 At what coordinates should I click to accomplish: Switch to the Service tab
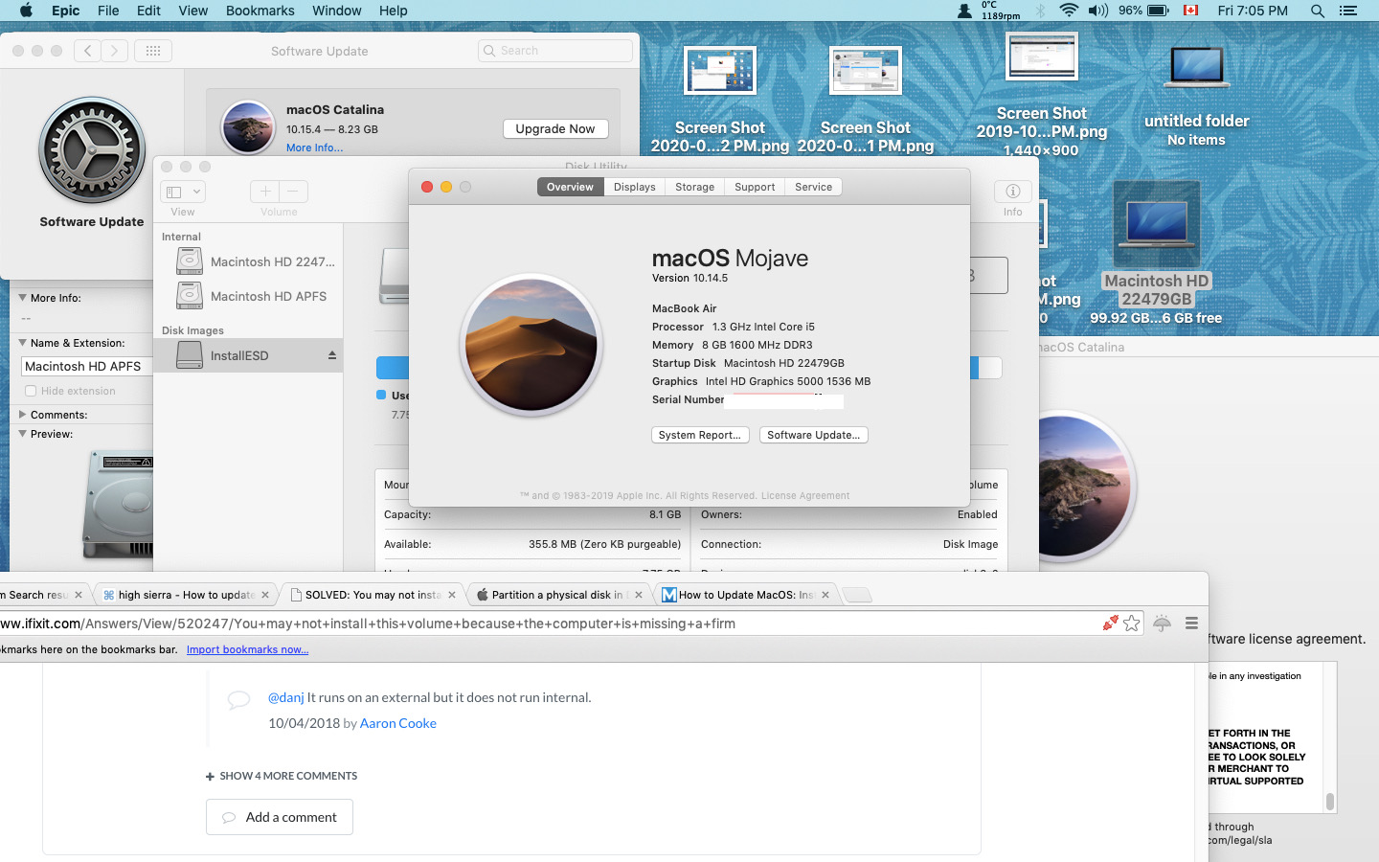(x=814, y=187)
